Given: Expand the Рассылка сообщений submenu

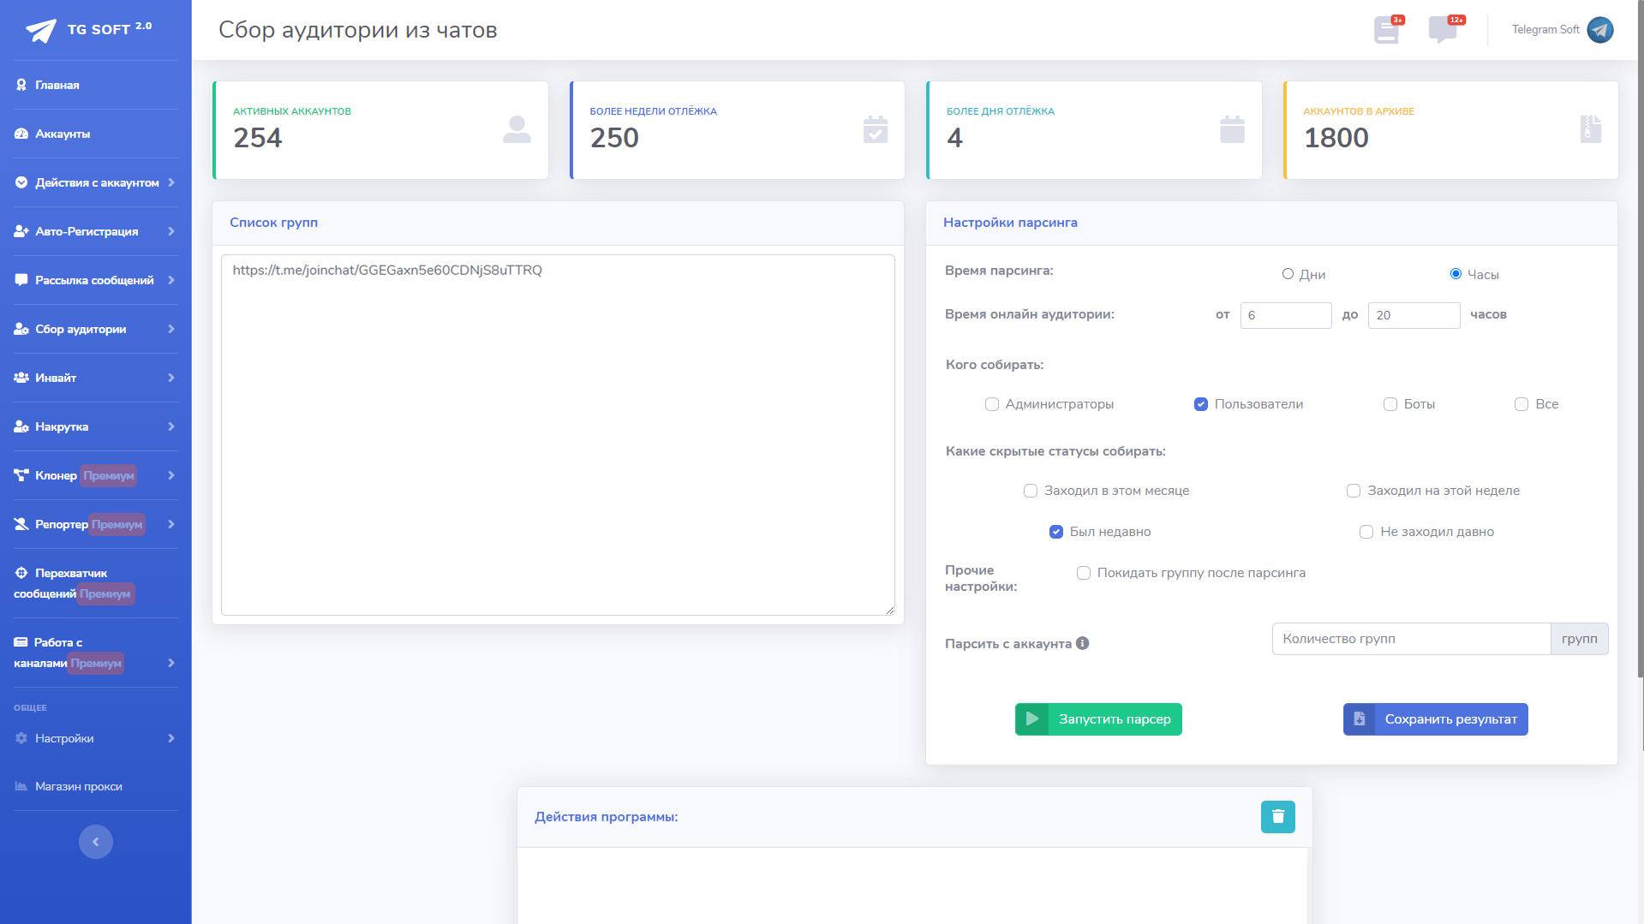Looking at the screenshot, I should pyautogui.click(x=94, y=280).
